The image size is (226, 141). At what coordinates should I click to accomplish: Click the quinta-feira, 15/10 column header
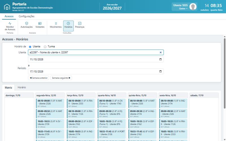click(x=142, y=95)
